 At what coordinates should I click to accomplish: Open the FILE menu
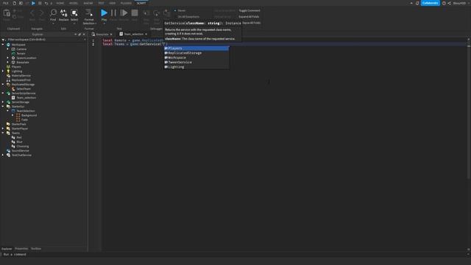pos(5,3)
